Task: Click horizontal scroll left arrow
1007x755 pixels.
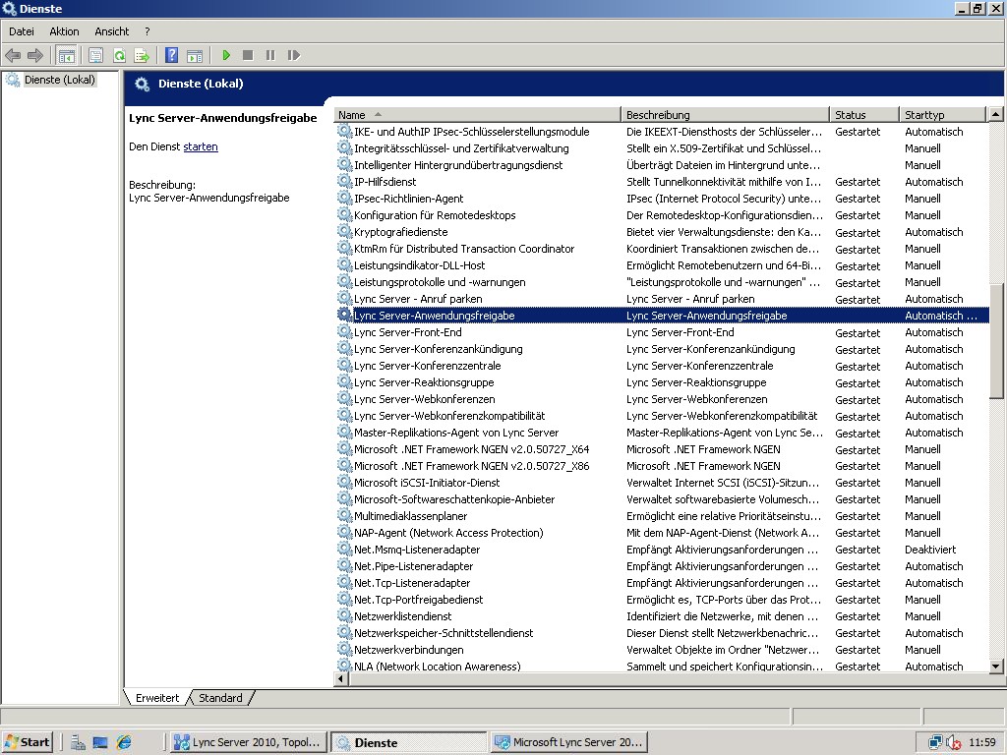Action: click(340, 679)
